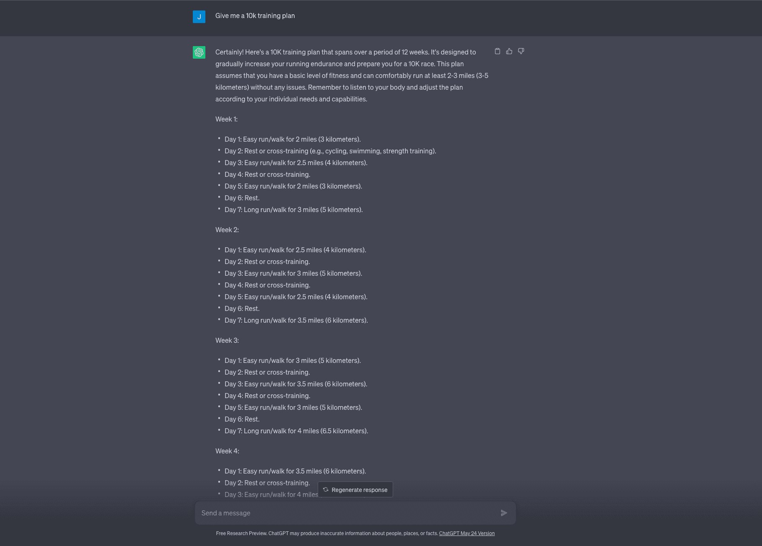Click the Long run/walk for 3.5 miles line
This screenshot has height=546, width=762.
click(x=296, y=321)
